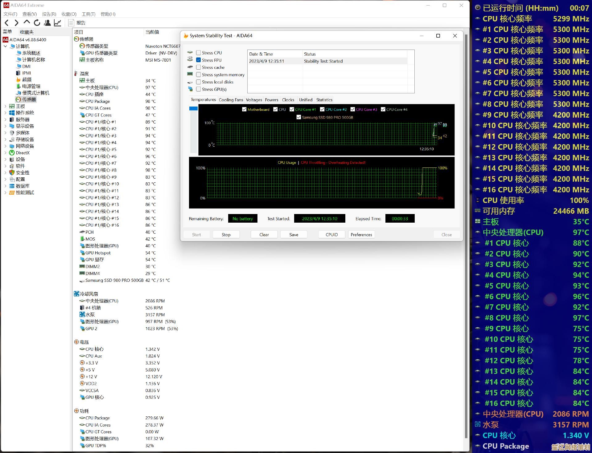Open the user favorites toolbar icon
Image resolution: width=592 pixels, height=453 pixels.
(x=47, y=23)
